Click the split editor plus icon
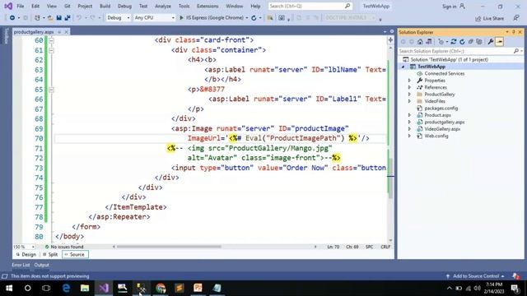 (390, 40)
